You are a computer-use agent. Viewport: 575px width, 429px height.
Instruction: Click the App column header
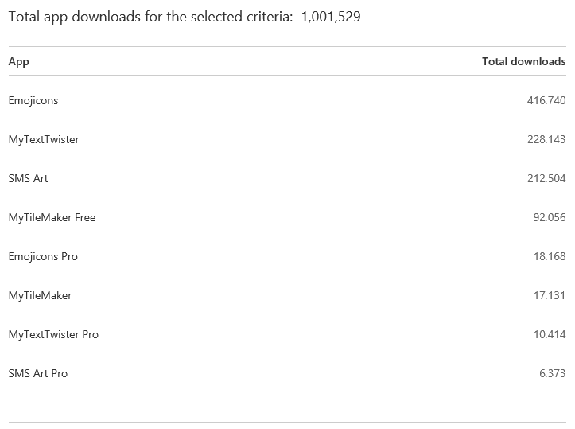19,61
